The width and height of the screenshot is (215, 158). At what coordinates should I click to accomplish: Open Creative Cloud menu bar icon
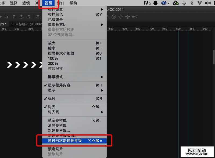(x=164, y=3)
